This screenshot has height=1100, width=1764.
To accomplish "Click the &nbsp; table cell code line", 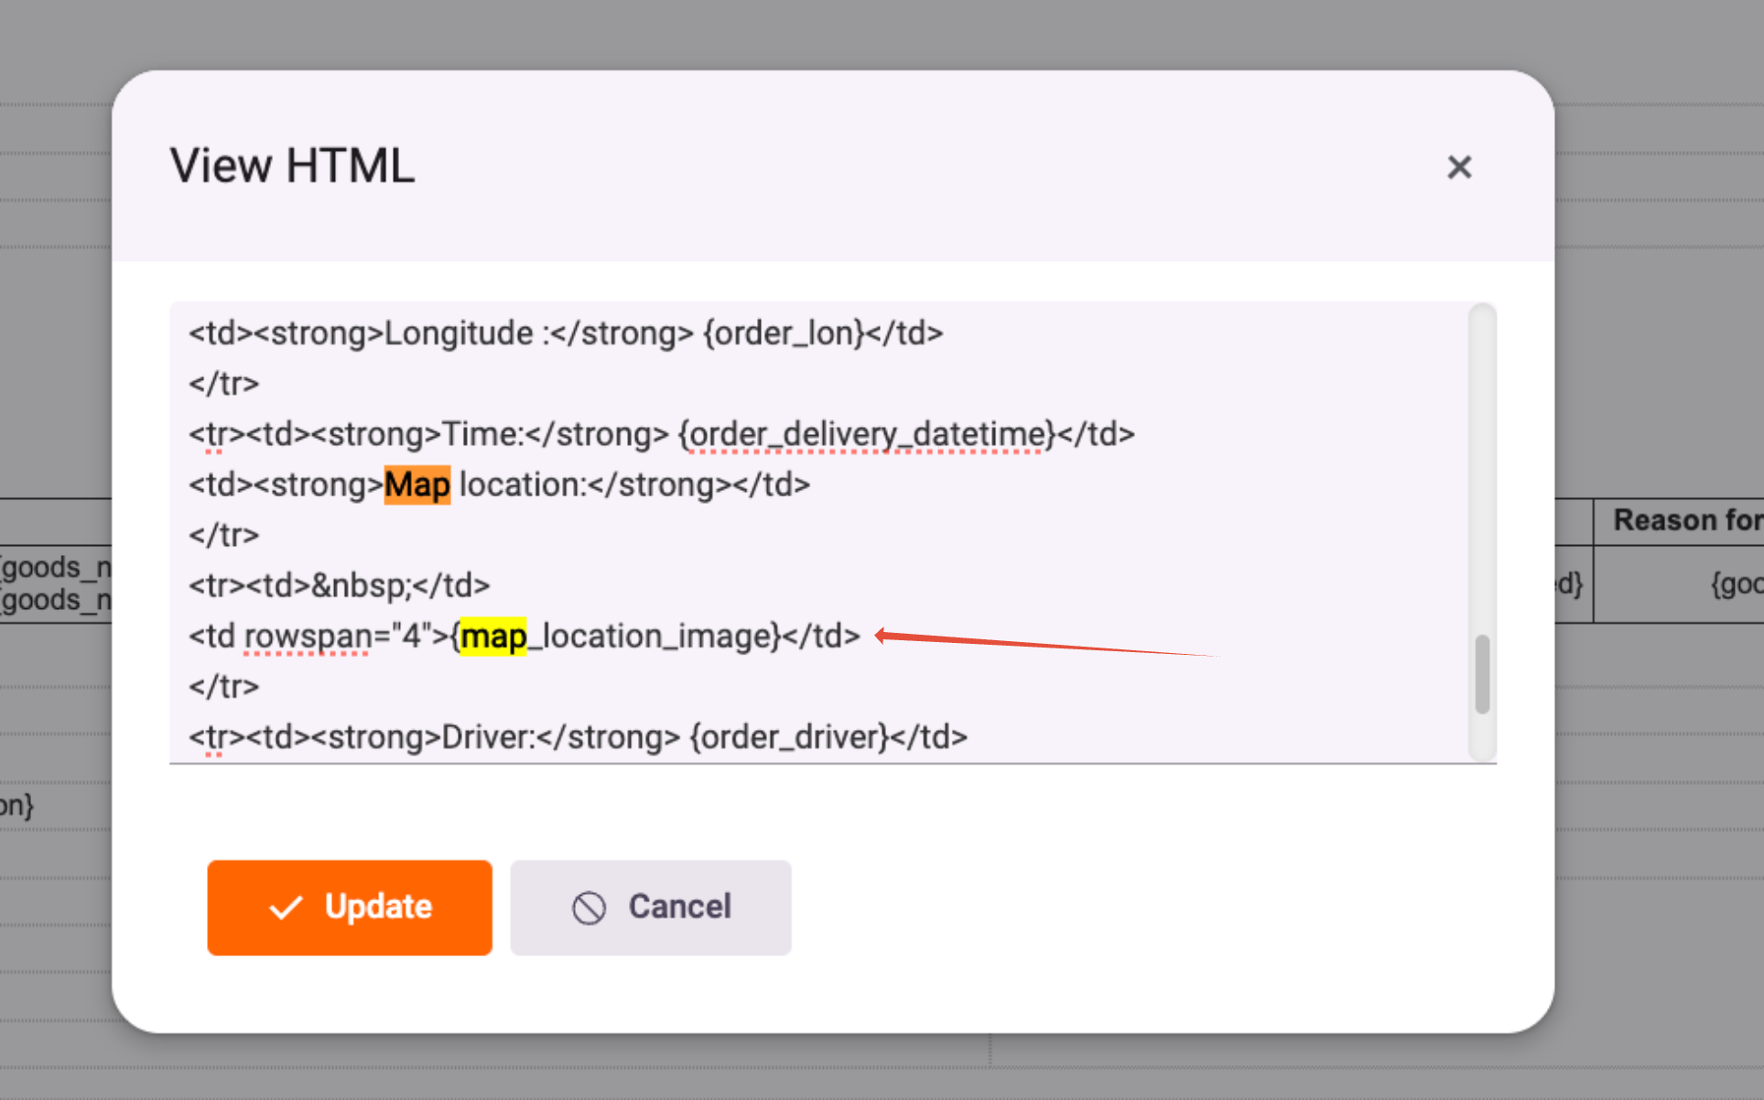I will (x=361, y=585).
